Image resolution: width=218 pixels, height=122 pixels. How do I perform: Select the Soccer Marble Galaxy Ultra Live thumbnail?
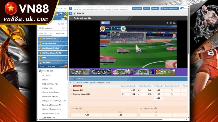pos(101,72)
